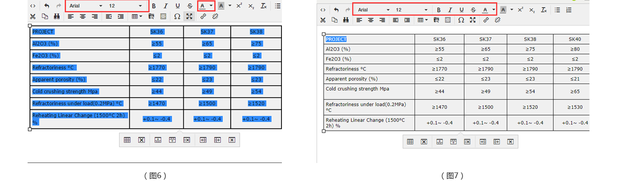Cut selection in 图6 editor
Viewport: 618px width, 181px height.
(33, 17)
